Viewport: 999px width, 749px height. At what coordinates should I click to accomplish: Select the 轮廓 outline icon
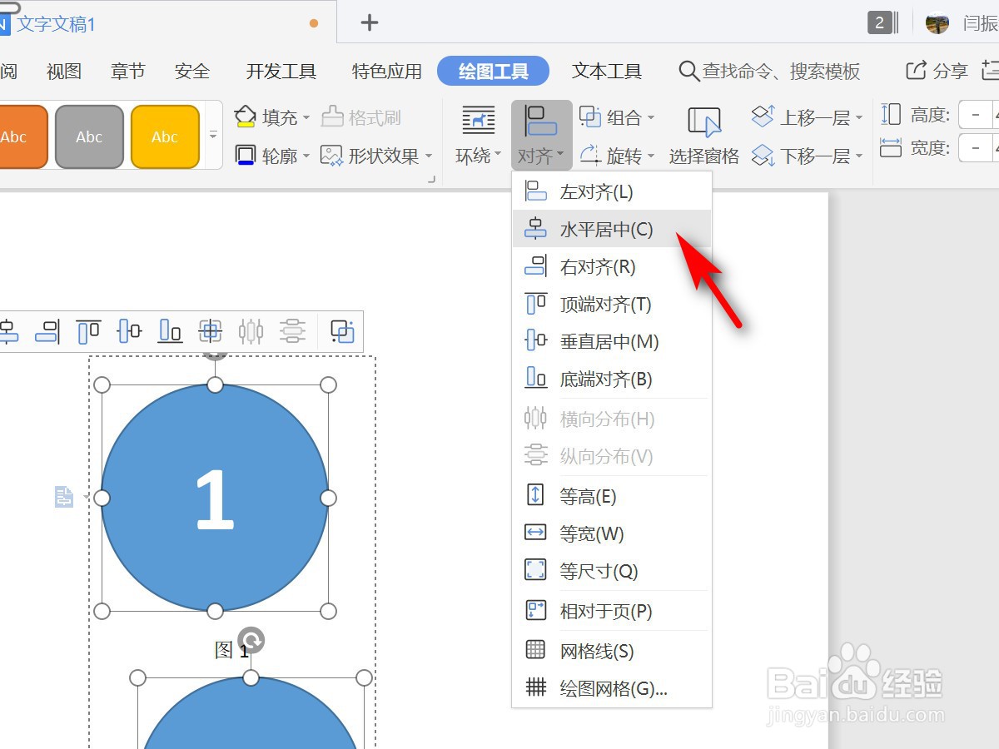pos(246,155)
